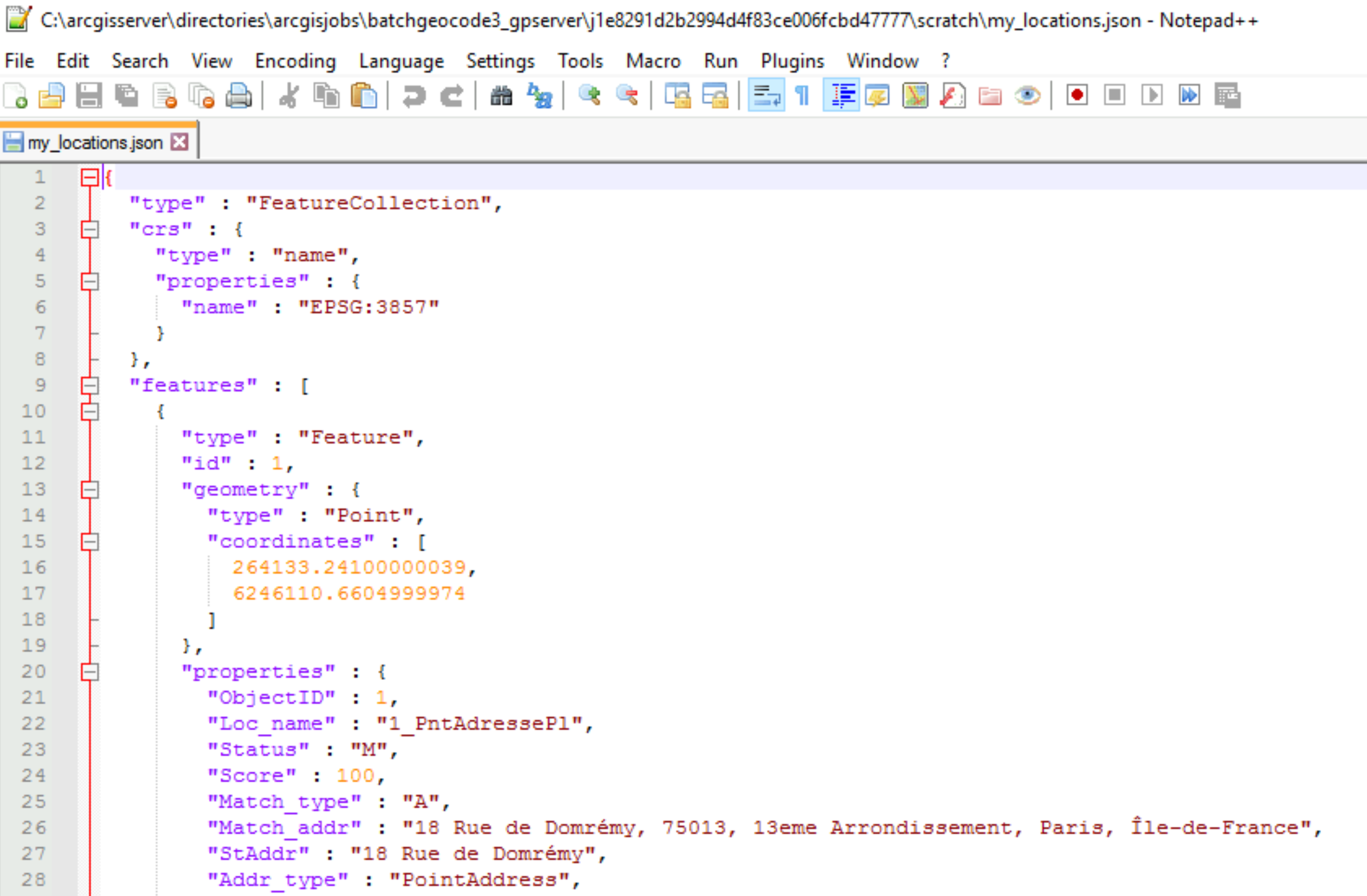Open the Settings menu
The image size is (1367, 896).
tap(500, 61)
